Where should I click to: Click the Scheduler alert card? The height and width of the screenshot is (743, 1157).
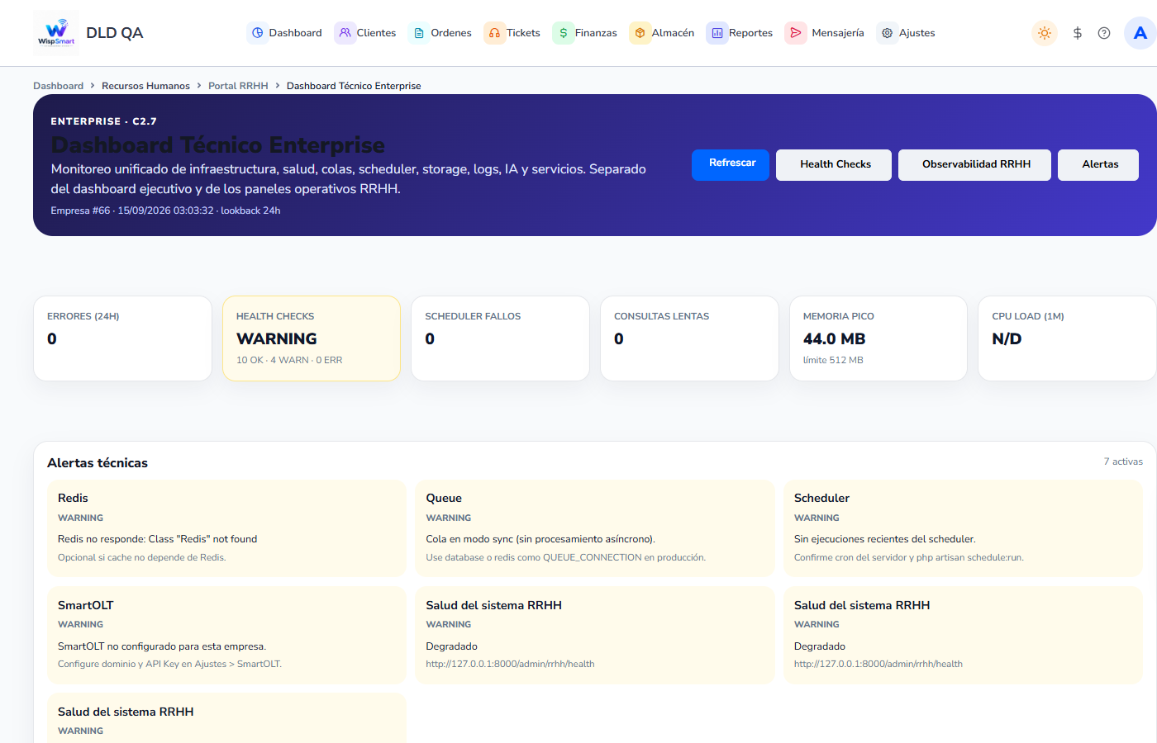pyautogui.click(x=963, y=528)
